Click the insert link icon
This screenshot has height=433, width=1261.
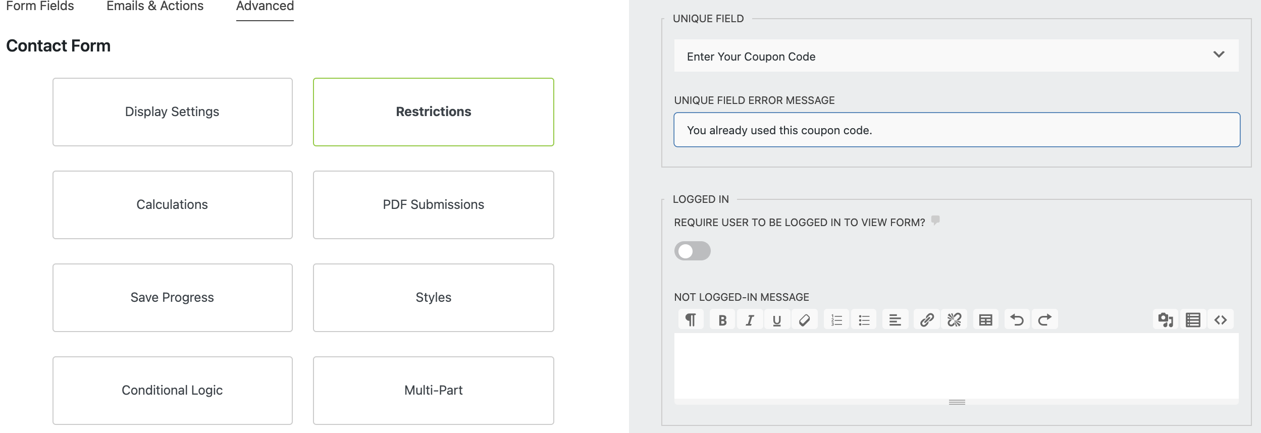[926, 320]
